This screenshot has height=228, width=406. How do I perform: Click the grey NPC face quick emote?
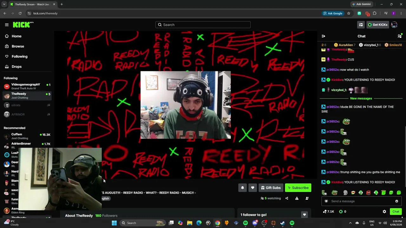345,193
